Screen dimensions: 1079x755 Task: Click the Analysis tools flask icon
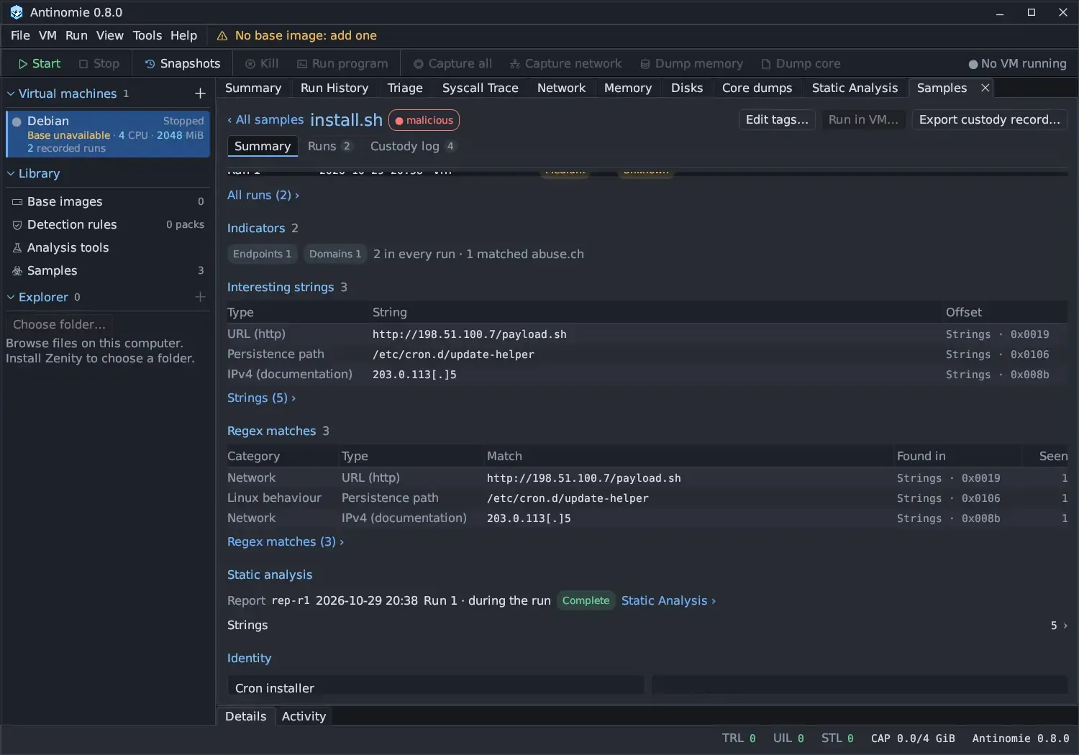point(17,248)
